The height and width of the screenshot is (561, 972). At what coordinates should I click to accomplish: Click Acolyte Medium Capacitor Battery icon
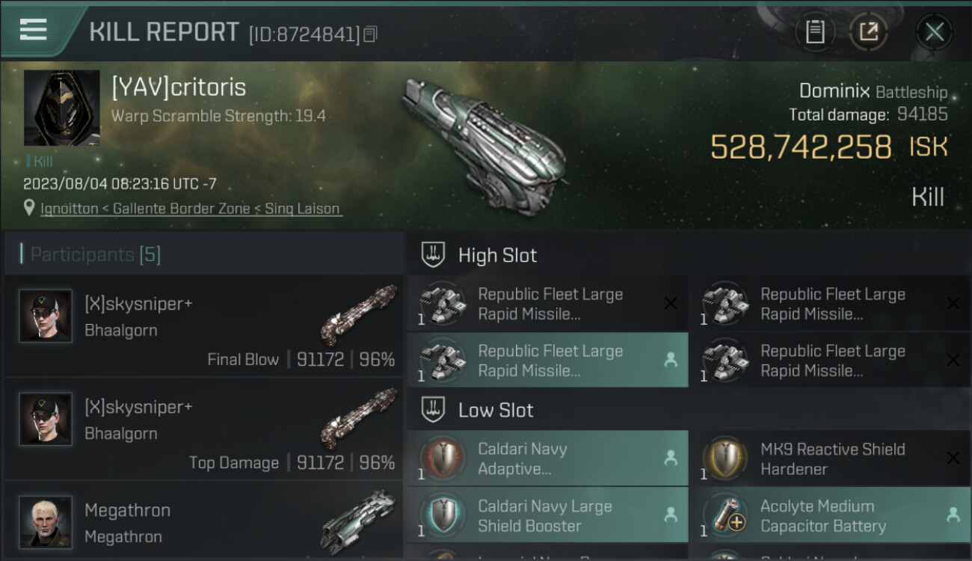coord(725,515)
